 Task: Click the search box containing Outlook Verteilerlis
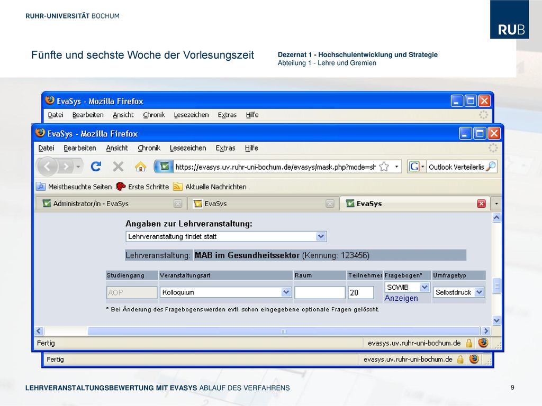[456, 167]
